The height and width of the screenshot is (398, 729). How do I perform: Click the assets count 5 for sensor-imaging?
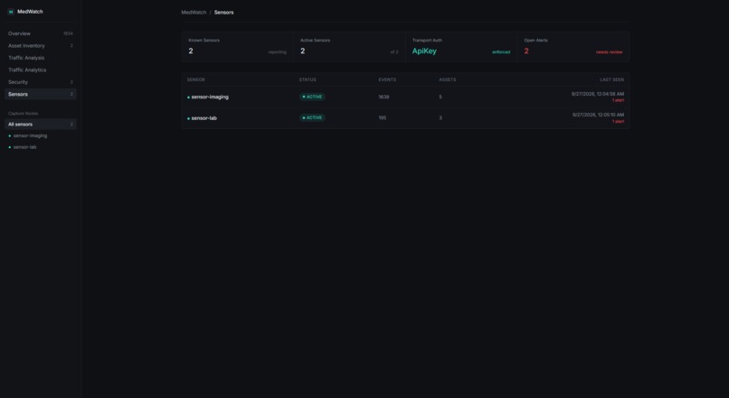(x=440, y=97)
